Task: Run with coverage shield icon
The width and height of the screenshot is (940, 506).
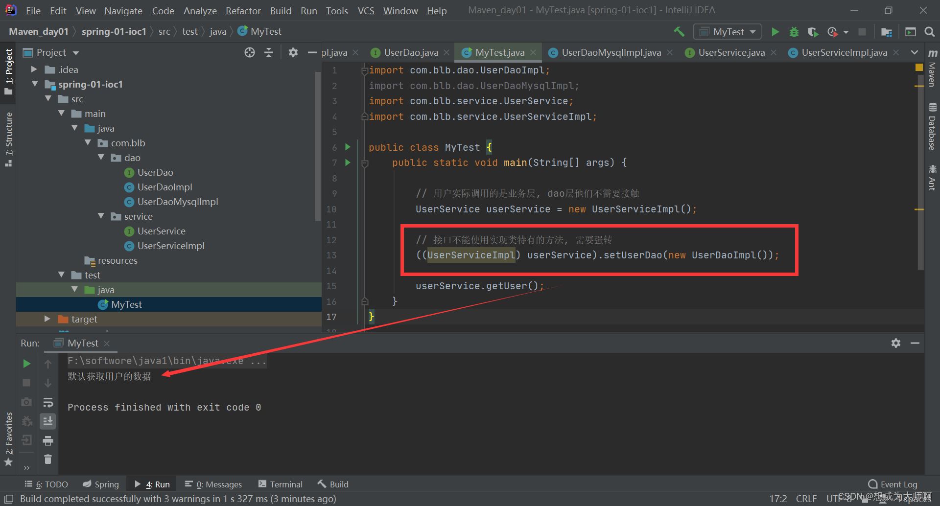Action: pyautogui.click(x=813, y=32)
